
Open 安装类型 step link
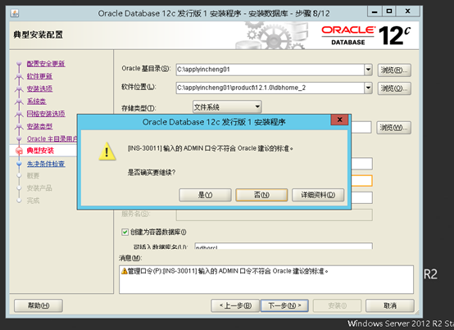(x=39, y=126)
